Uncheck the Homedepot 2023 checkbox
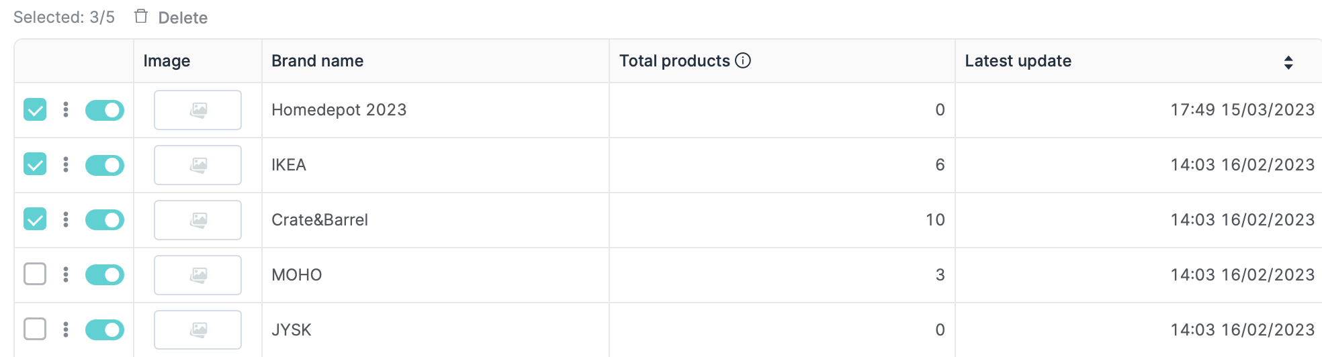This screenshot has width=1322, height=357. 35,109
